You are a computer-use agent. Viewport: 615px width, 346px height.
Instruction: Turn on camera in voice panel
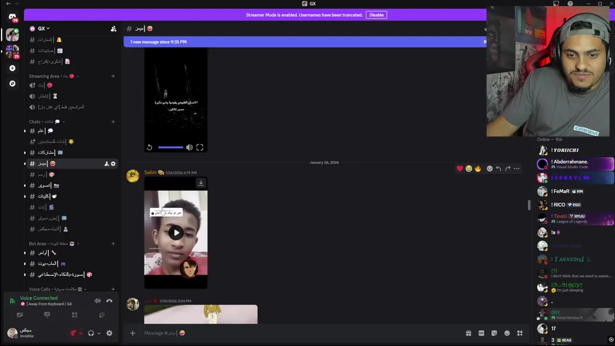(20, 315)
